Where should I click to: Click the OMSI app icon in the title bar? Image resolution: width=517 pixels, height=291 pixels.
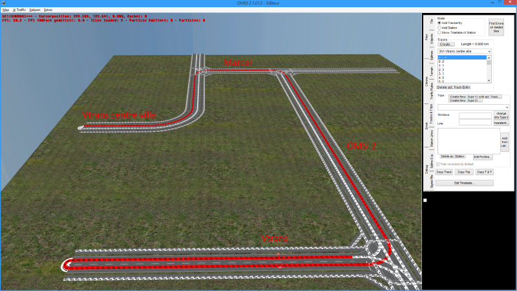coord(3,3)
